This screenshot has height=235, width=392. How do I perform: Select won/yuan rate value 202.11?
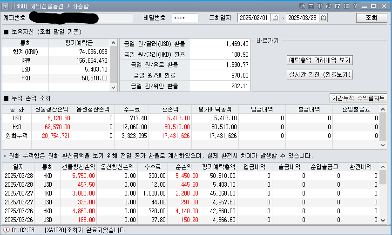[x=240, y=86]
